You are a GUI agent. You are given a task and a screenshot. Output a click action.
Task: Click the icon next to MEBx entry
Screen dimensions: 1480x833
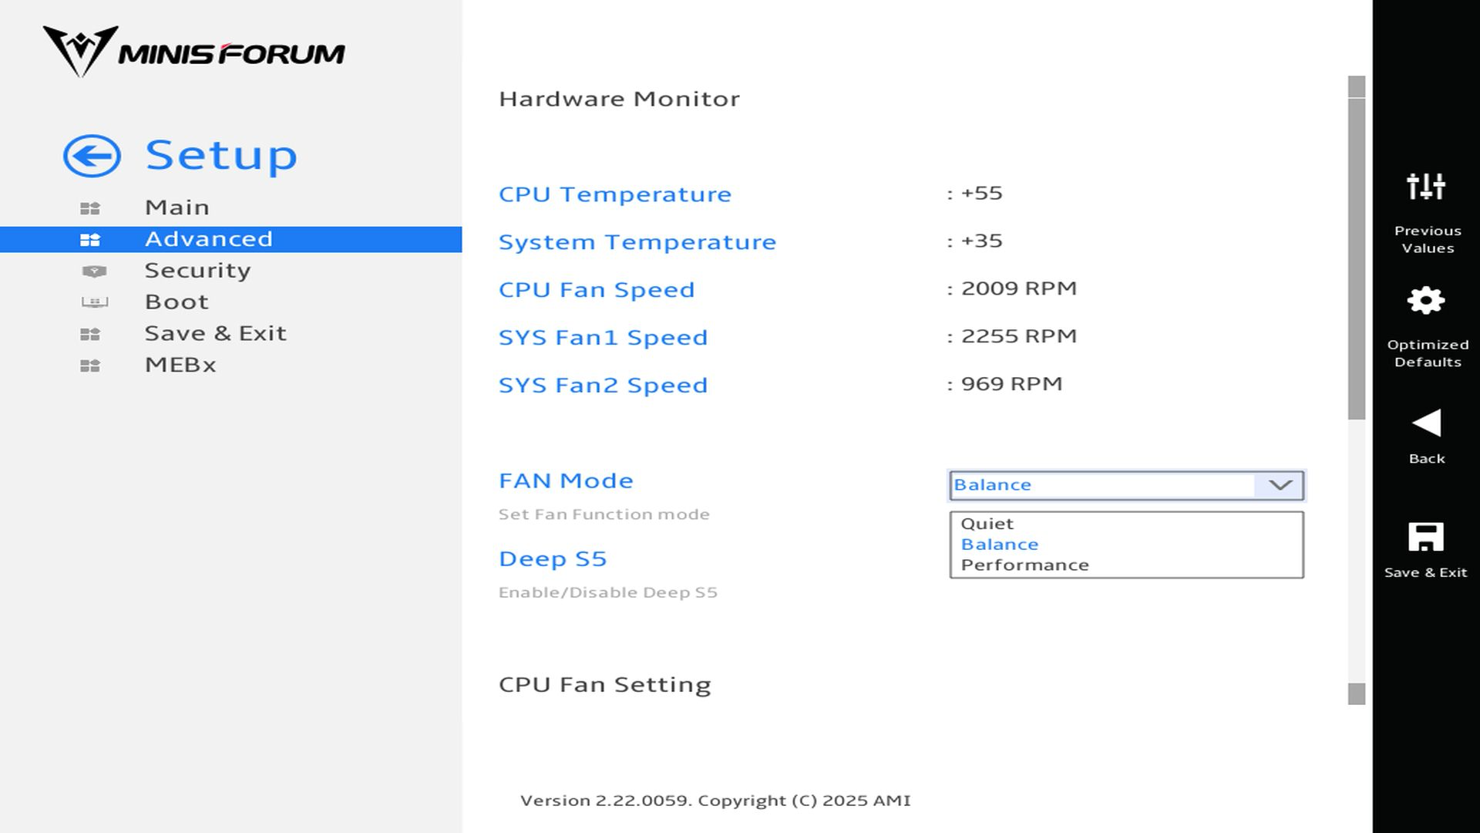[x=90, y=366]
